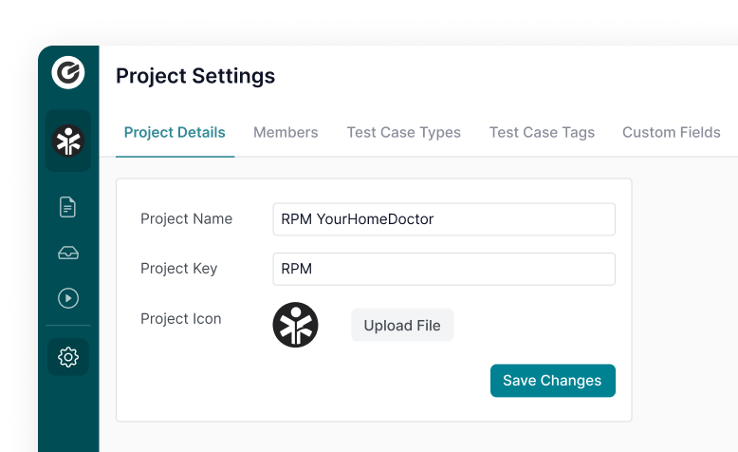Select the Test Case Tags tab
This screenshot has width=738, height=452.
(x=542, y=132)
